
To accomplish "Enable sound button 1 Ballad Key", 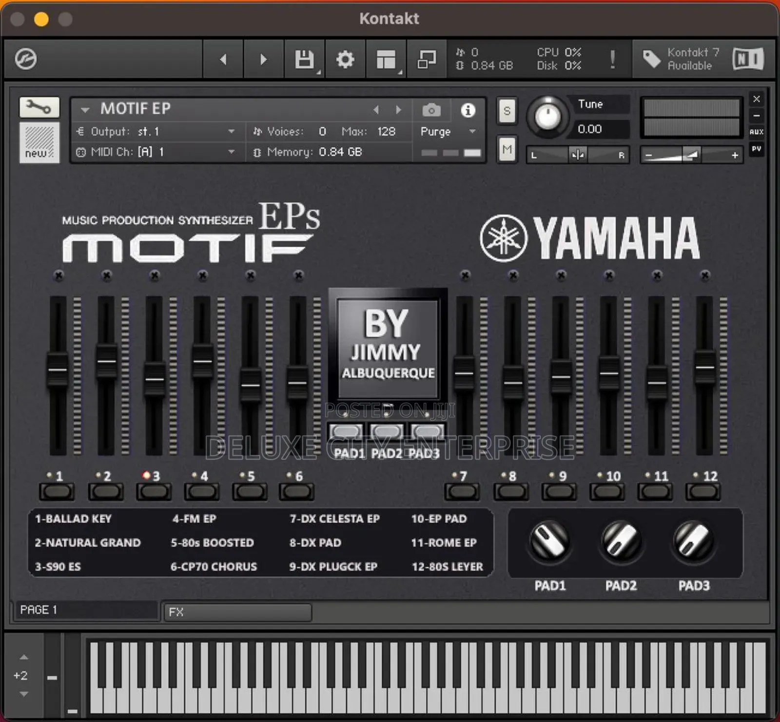I will (x=57, y=491).
